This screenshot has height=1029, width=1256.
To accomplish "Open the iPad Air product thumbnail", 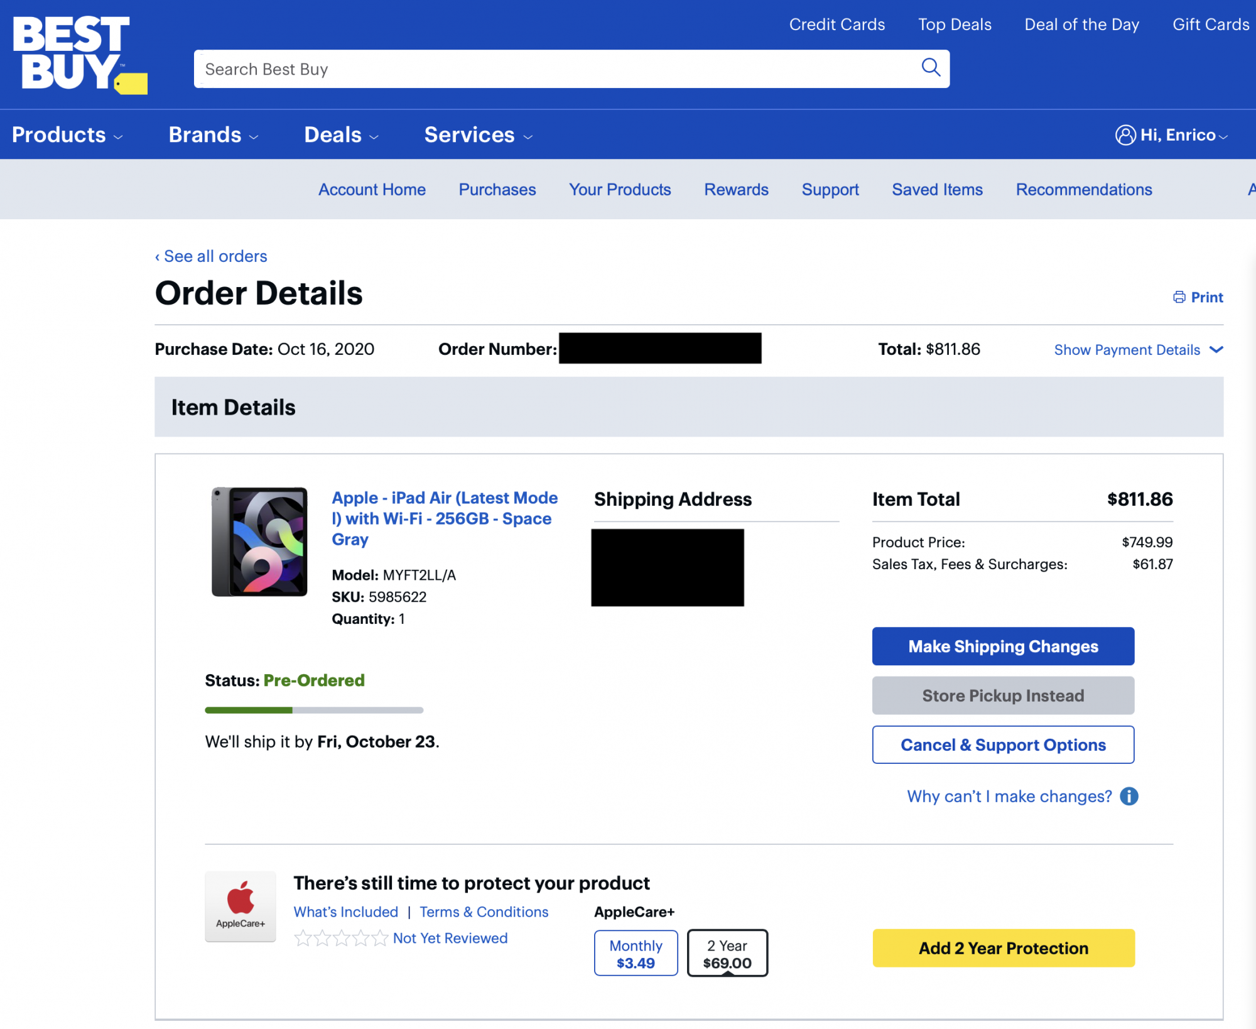I will 260,542.
